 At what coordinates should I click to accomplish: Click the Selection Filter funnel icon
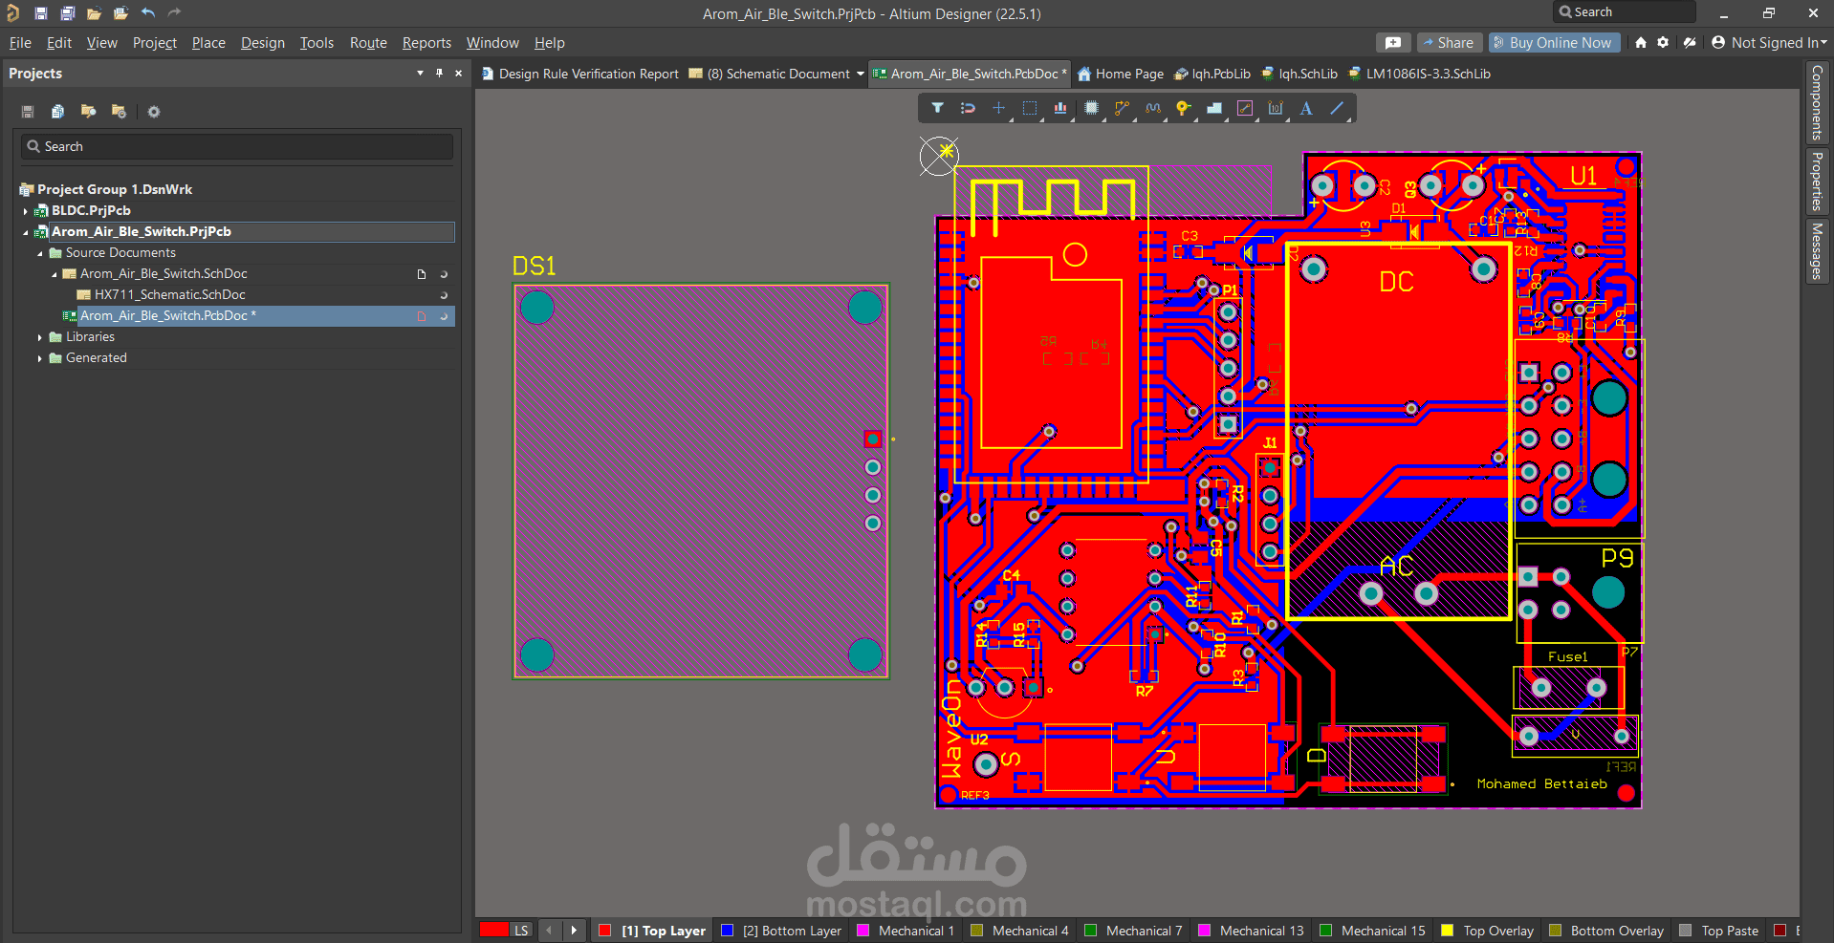pyautogui.click(x=937, y=108)
